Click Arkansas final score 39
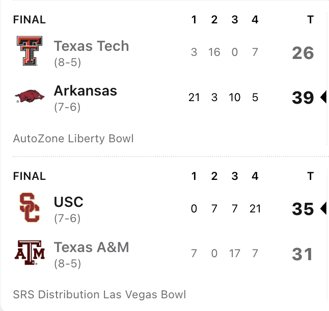This screenshot has height=311, width=329. click(303, 98)
